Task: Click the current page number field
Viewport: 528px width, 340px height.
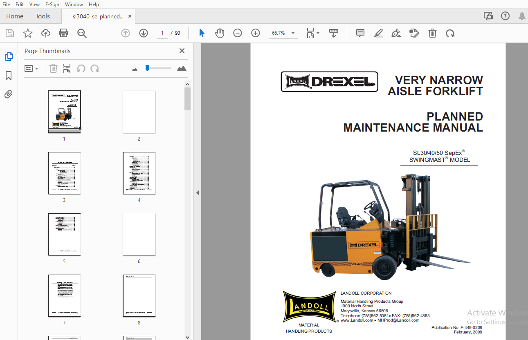Action: [162, 33]
